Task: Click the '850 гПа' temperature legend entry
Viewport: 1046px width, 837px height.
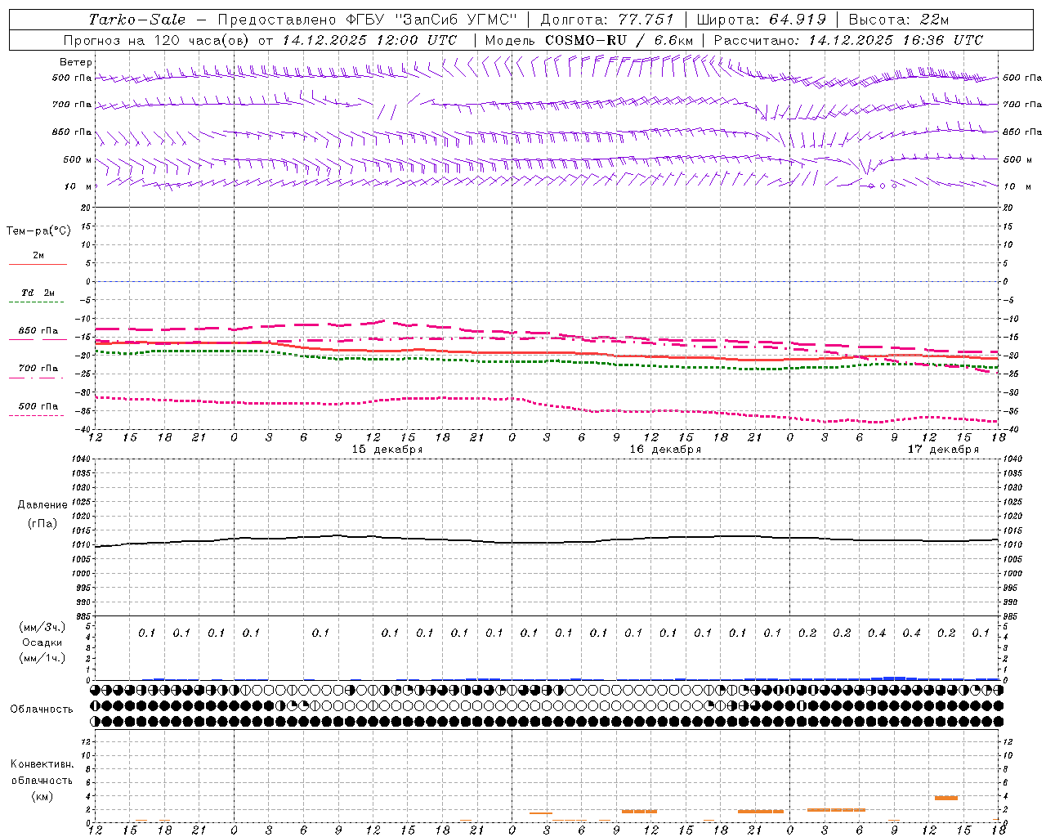Action: click(x=38, y=331)
